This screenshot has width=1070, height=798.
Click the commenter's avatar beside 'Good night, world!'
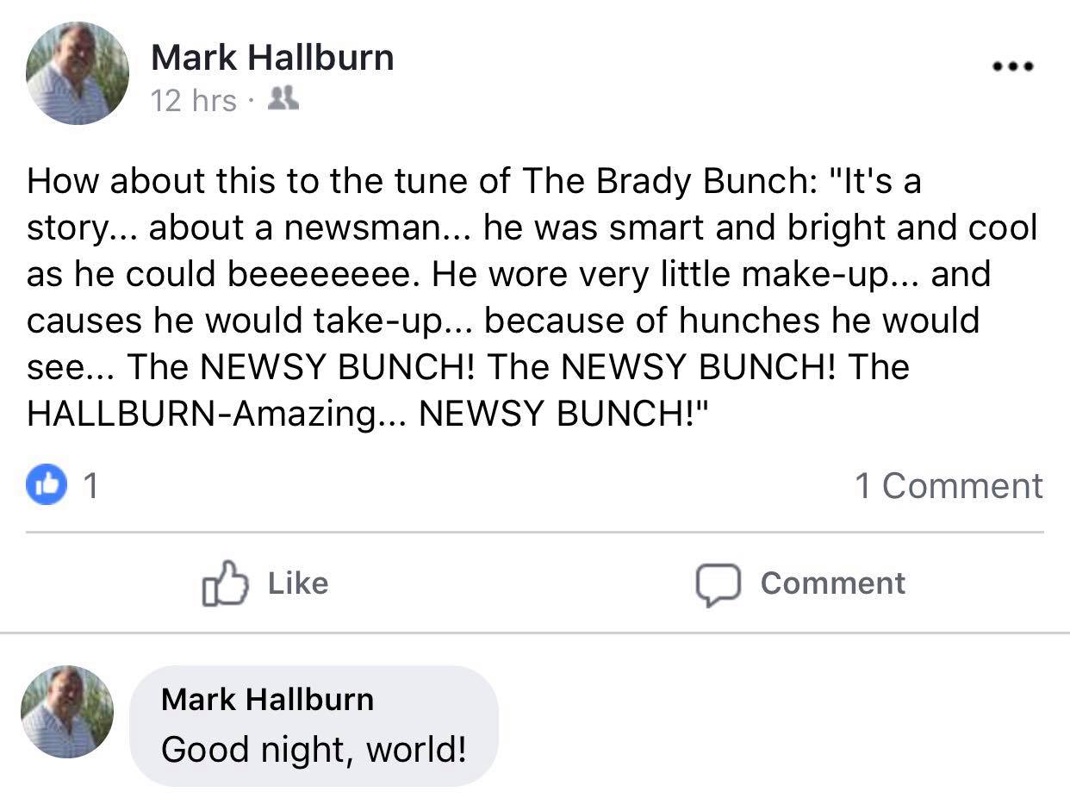[x=67, y=712]
